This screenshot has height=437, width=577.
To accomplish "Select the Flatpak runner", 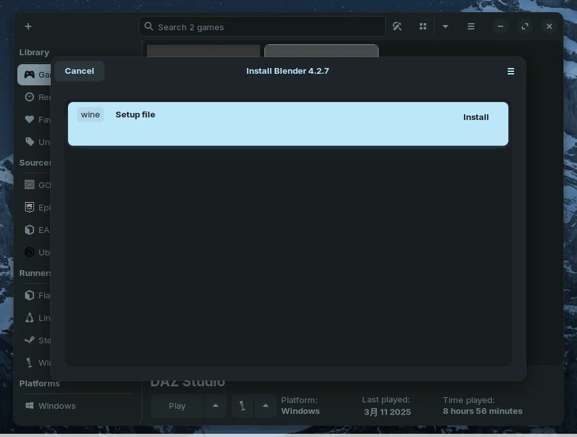I will tap(34, 295).
